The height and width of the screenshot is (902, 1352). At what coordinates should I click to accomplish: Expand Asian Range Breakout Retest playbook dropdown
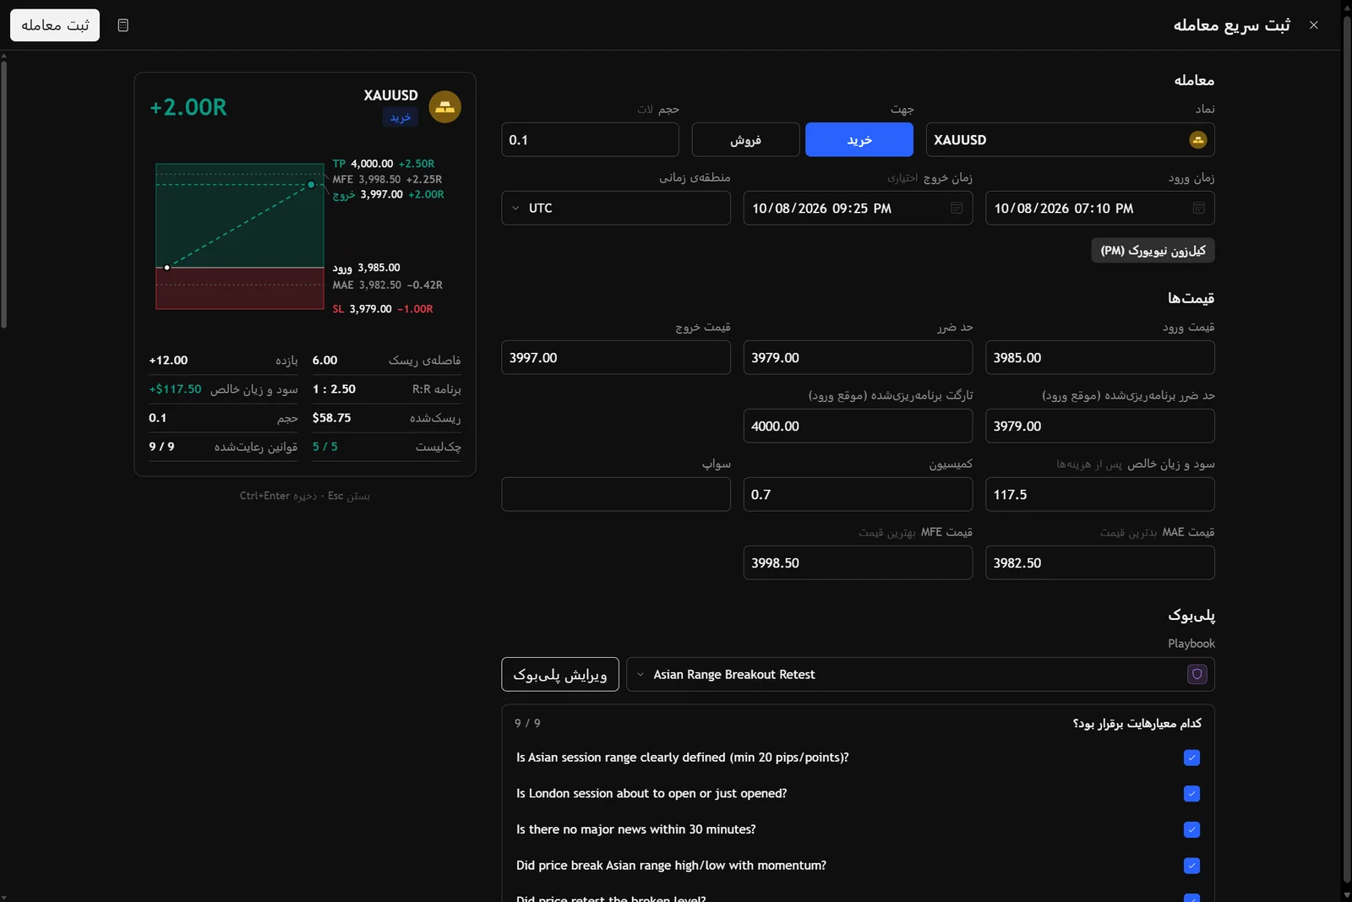pyautogui.click(x=920, y=674)
